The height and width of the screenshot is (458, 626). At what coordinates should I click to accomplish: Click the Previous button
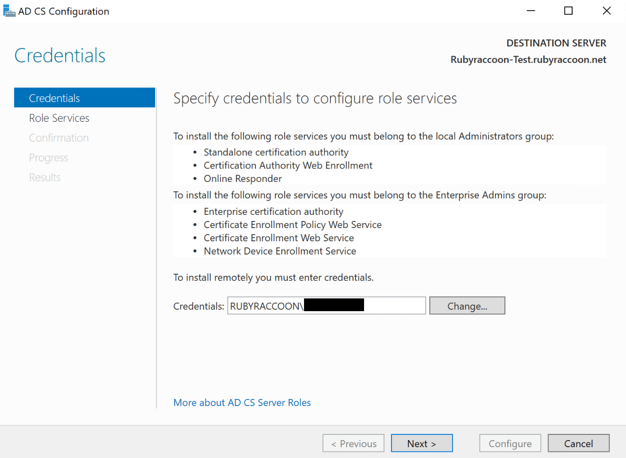tap(353, 443)
